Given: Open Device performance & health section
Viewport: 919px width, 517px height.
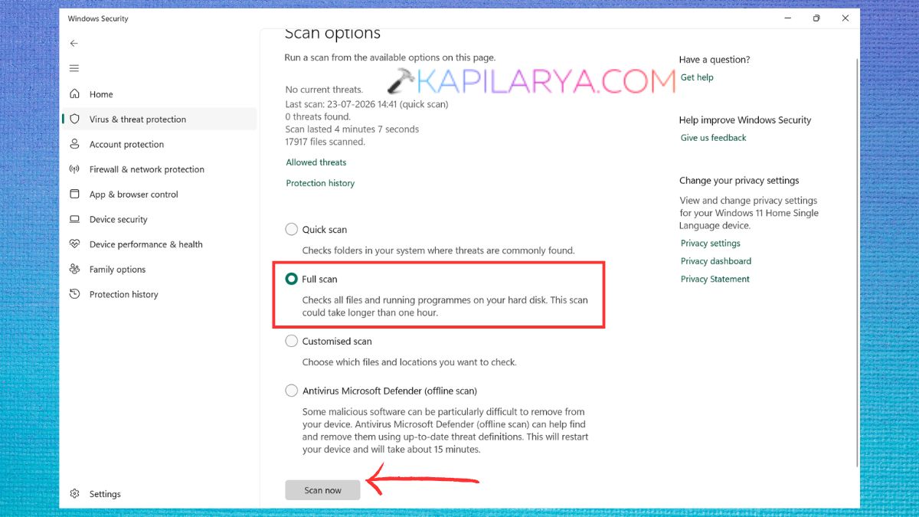Looking at the screenshot, I should coord(146,244).
